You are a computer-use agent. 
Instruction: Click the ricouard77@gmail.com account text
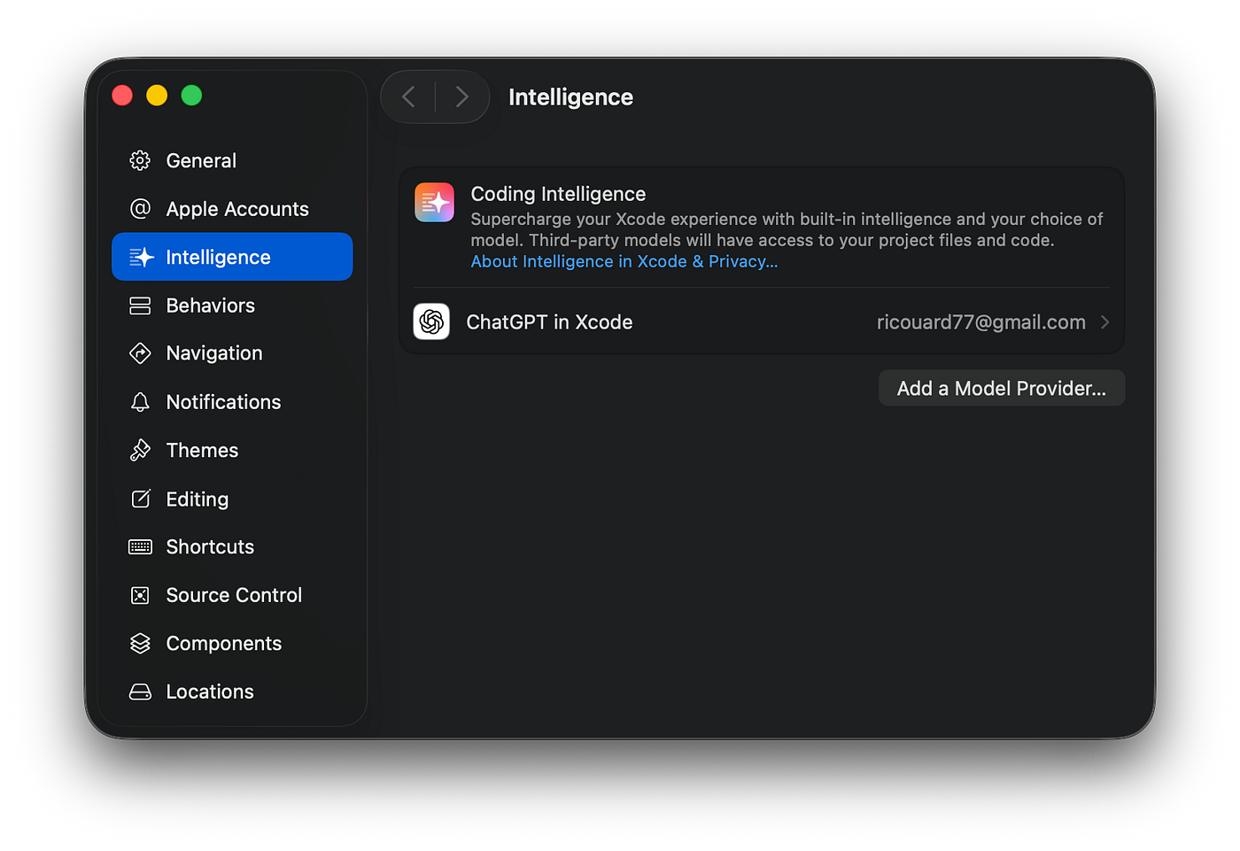click(980, 322)
